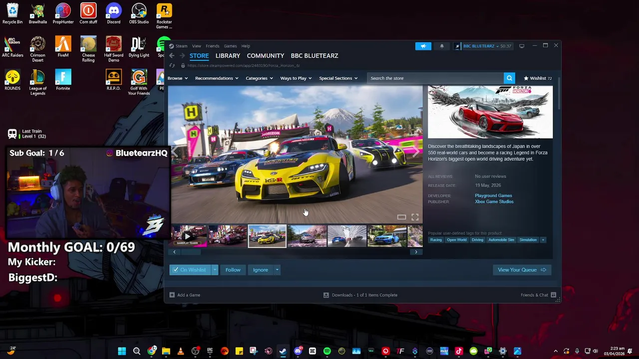Select the Automobile Sim tag
The height and width of the screenshot is (359, 639).
(501, 240)
